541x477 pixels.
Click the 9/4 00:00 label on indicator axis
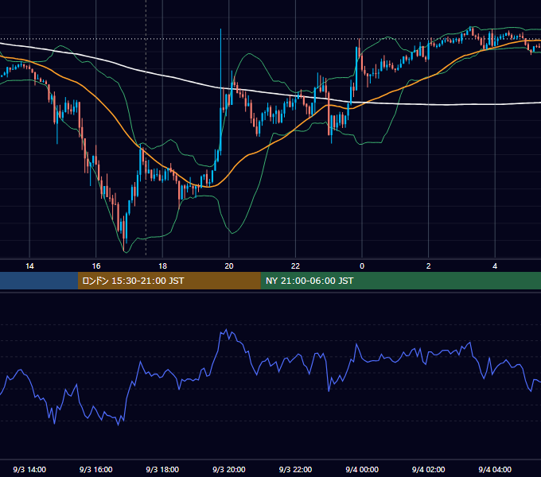[x=362, y=469]
